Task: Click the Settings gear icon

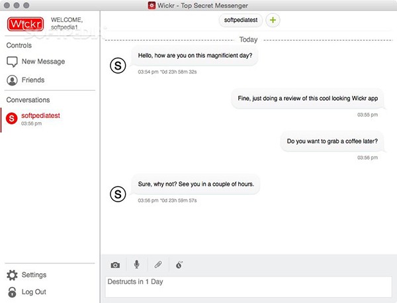Action: 12,275
